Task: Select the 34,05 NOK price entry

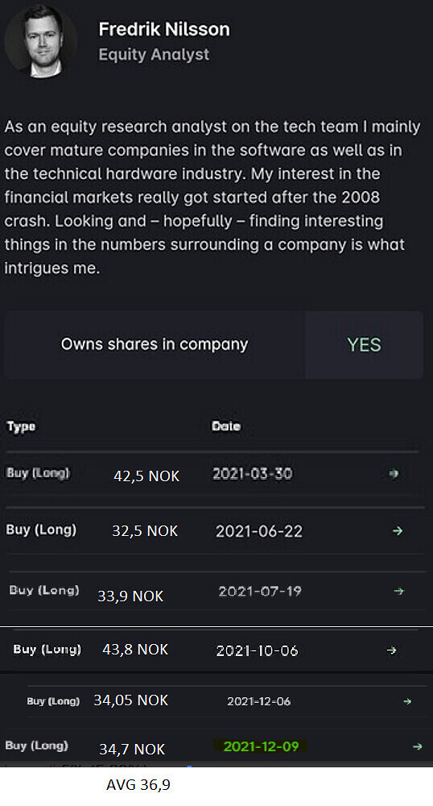Action: click(131, 700)
